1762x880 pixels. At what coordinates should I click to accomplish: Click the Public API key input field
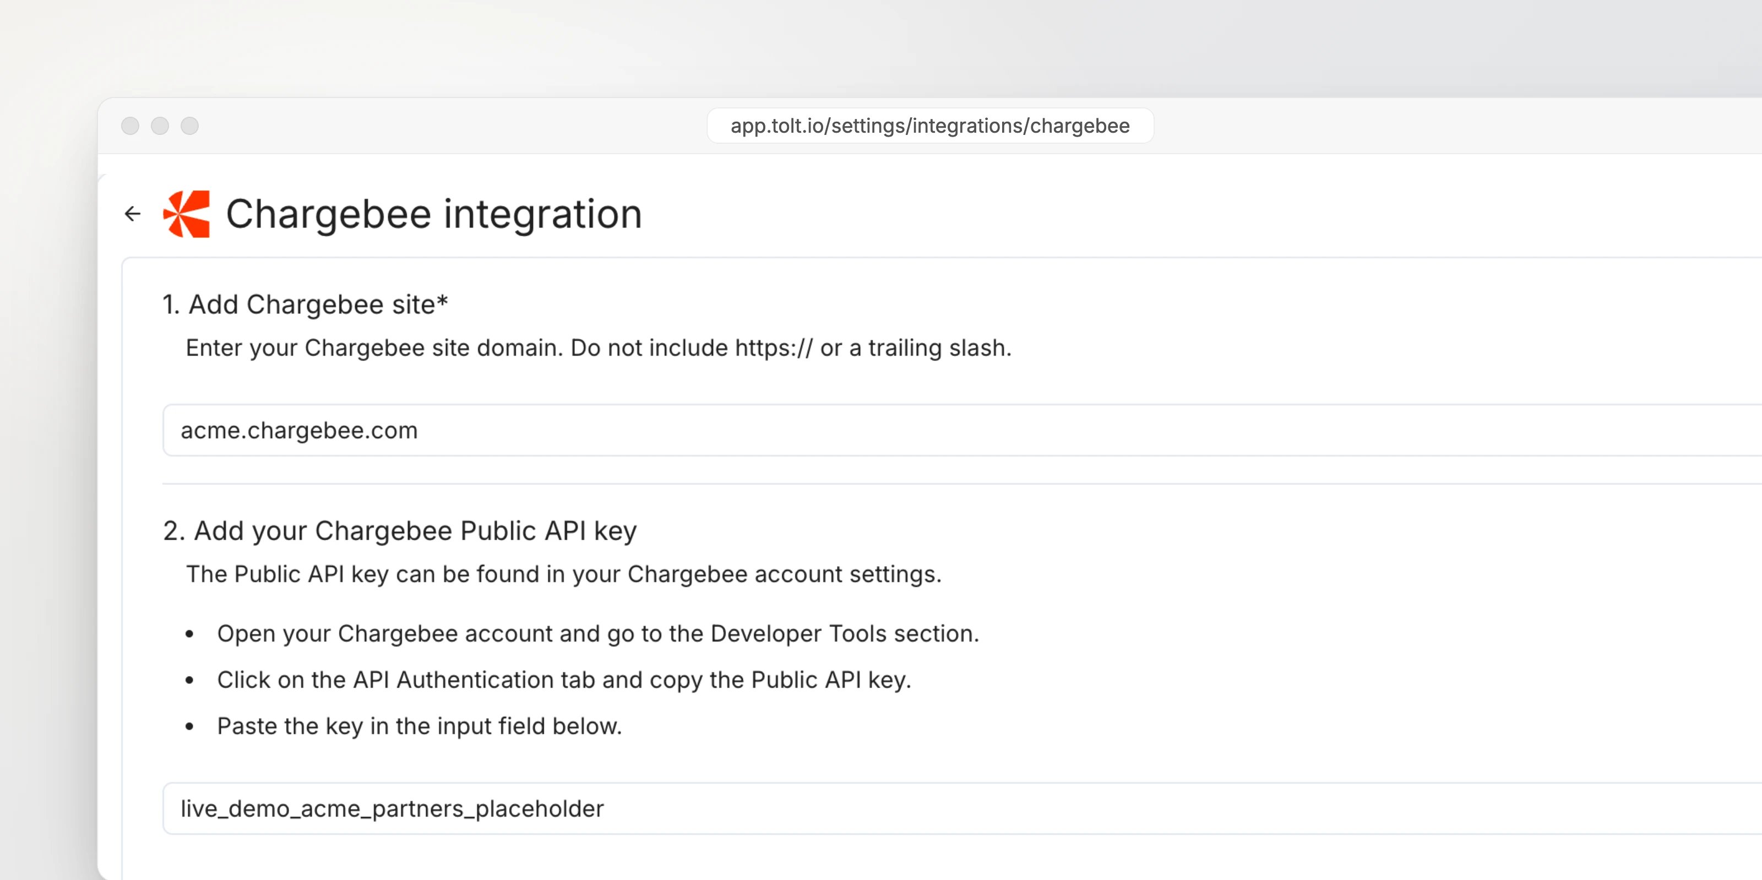tap(962, 809)
